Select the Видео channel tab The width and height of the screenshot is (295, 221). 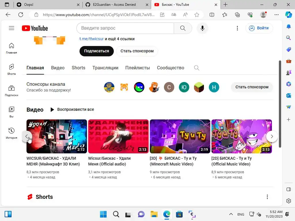pos(58,68)
